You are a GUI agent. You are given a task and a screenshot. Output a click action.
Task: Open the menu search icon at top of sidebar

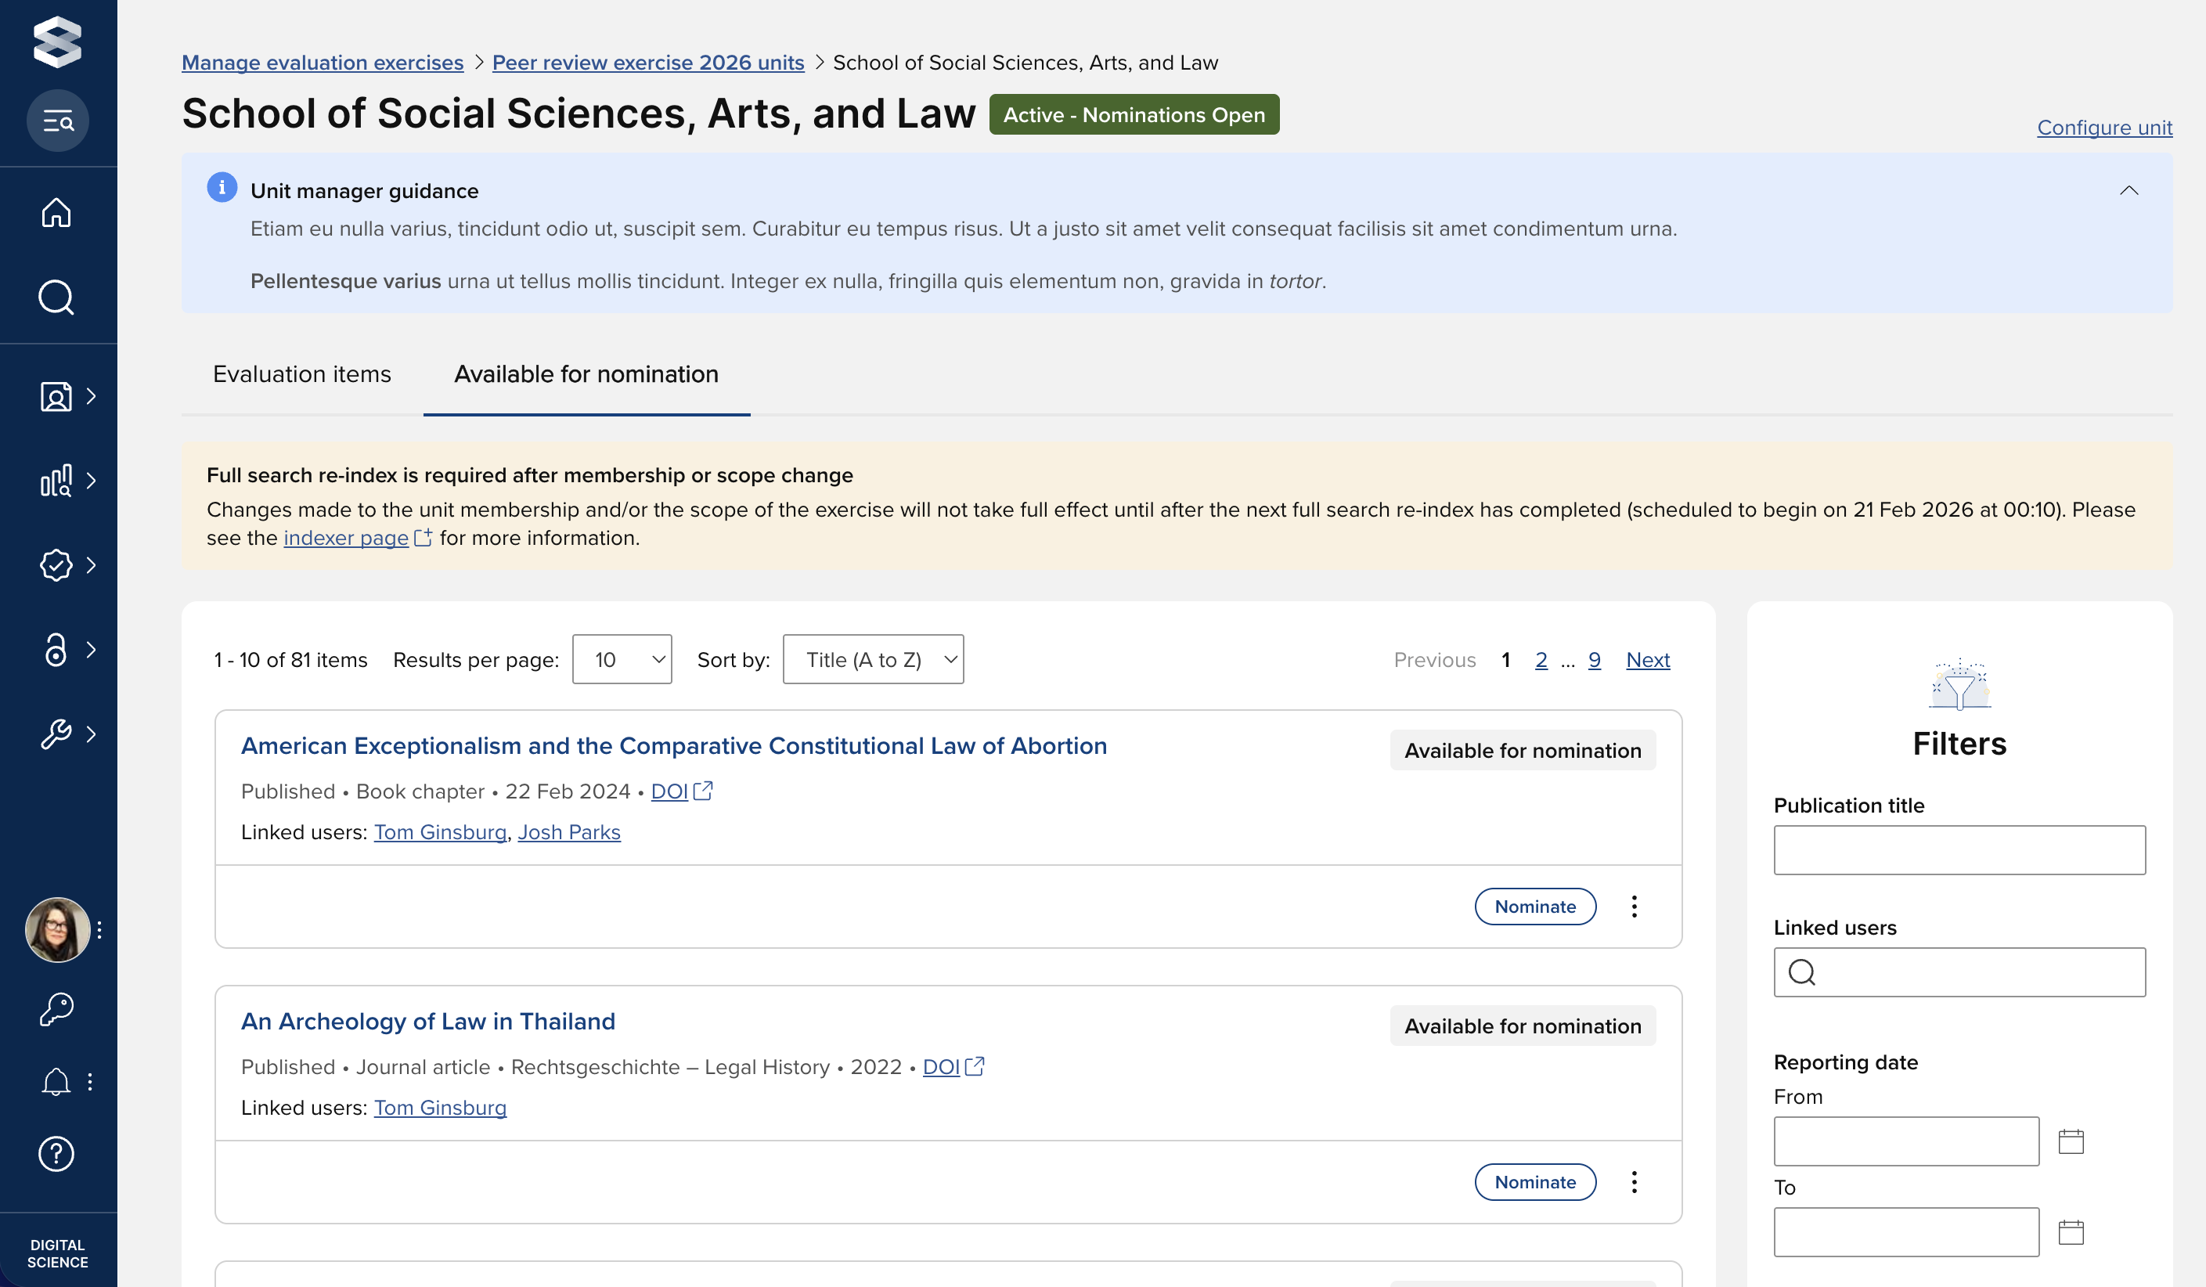[x=58, y=121]
